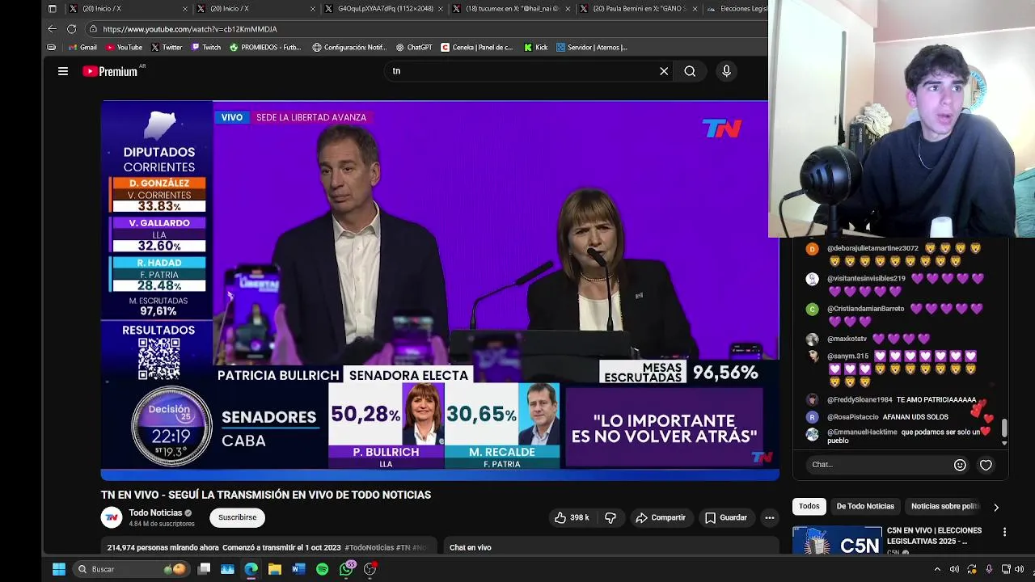Run search with the magnifier button
1035x582 pixels.
[690, 71]
